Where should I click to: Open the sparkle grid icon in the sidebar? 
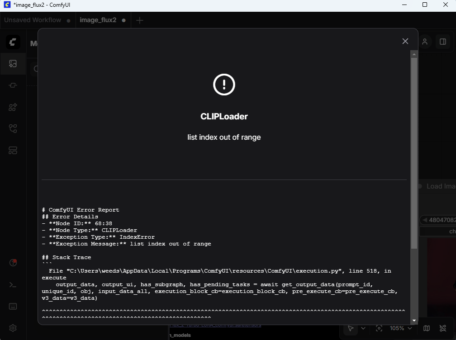click(13, 107)
